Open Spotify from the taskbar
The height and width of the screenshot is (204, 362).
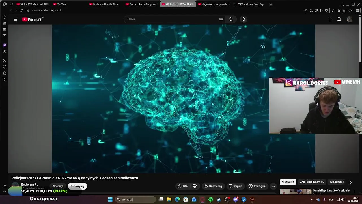point(211,199)
